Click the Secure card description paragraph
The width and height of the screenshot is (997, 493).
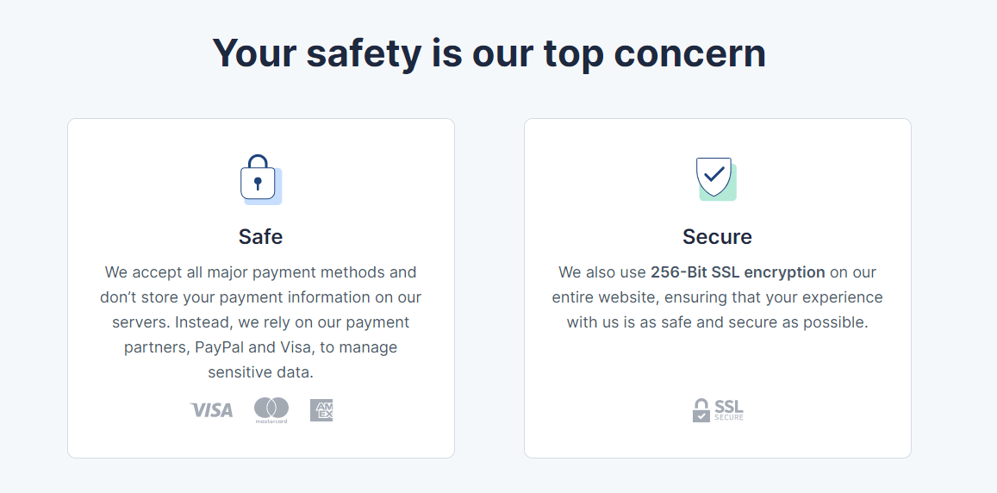717,297
